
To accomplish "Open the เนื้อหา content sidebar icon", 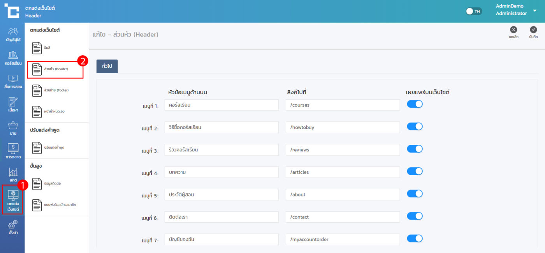I will (x=13, y=103).
